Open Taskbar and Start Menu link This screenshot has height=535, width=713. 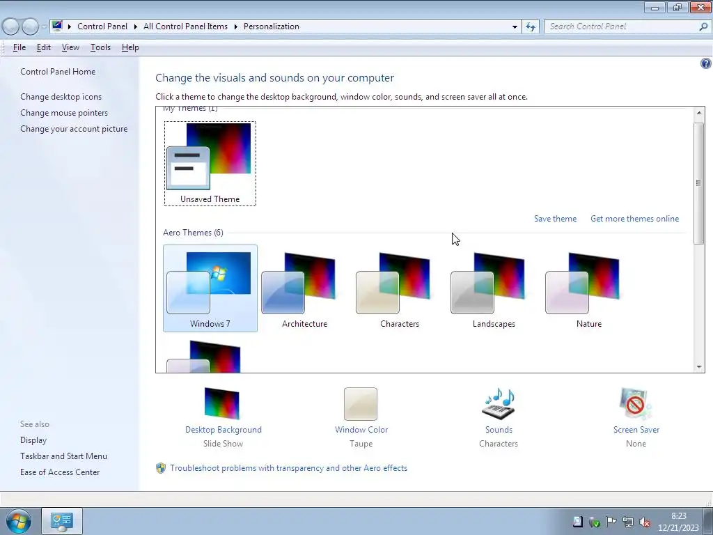click(63, 456)
